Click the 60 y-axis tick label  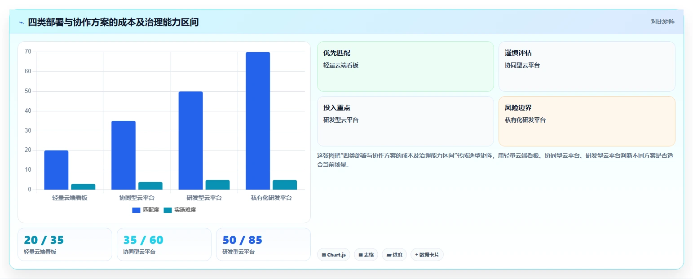28,71
